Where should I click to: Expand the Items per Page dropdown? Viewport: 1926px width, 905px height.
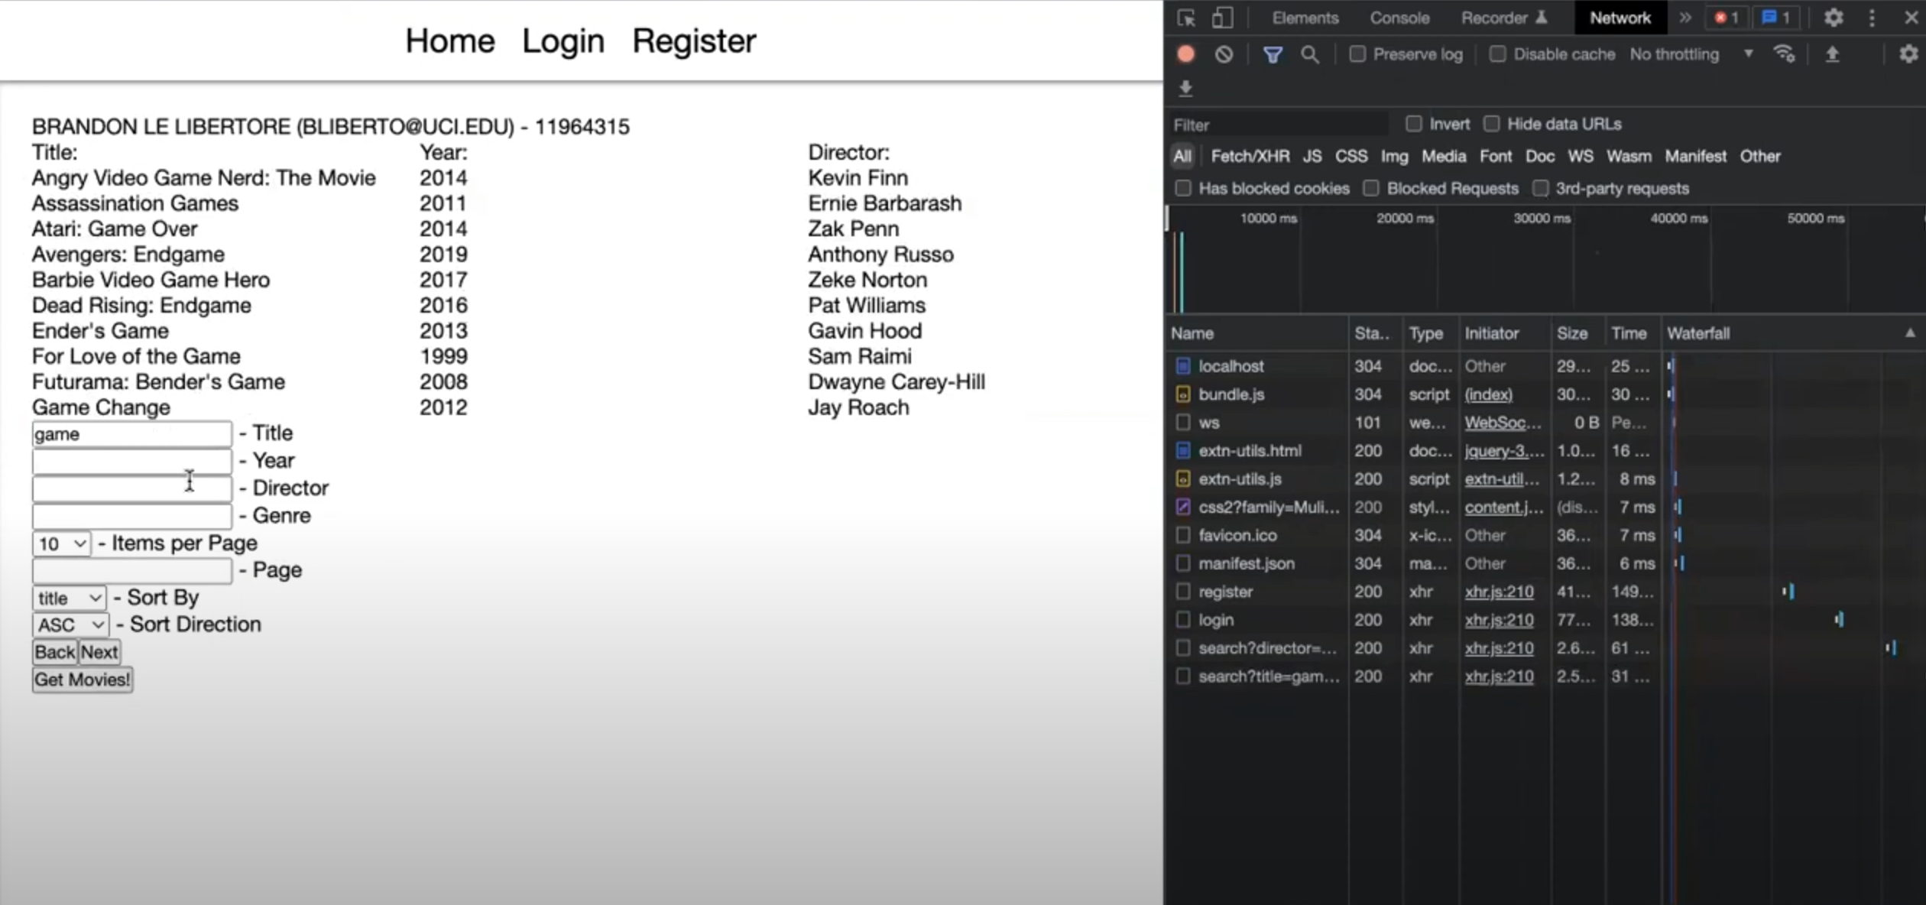(x=61, y=543)
